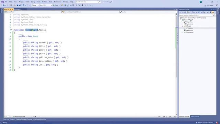Open the Package Manager Console tab
220x124 pixels.
pos(24,120)
